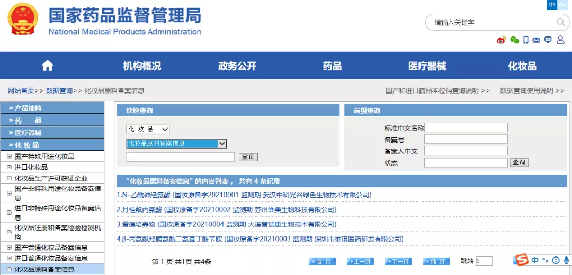Click the national emblem logo
This screenshot has height=275, width=572.
coord(23,19)
